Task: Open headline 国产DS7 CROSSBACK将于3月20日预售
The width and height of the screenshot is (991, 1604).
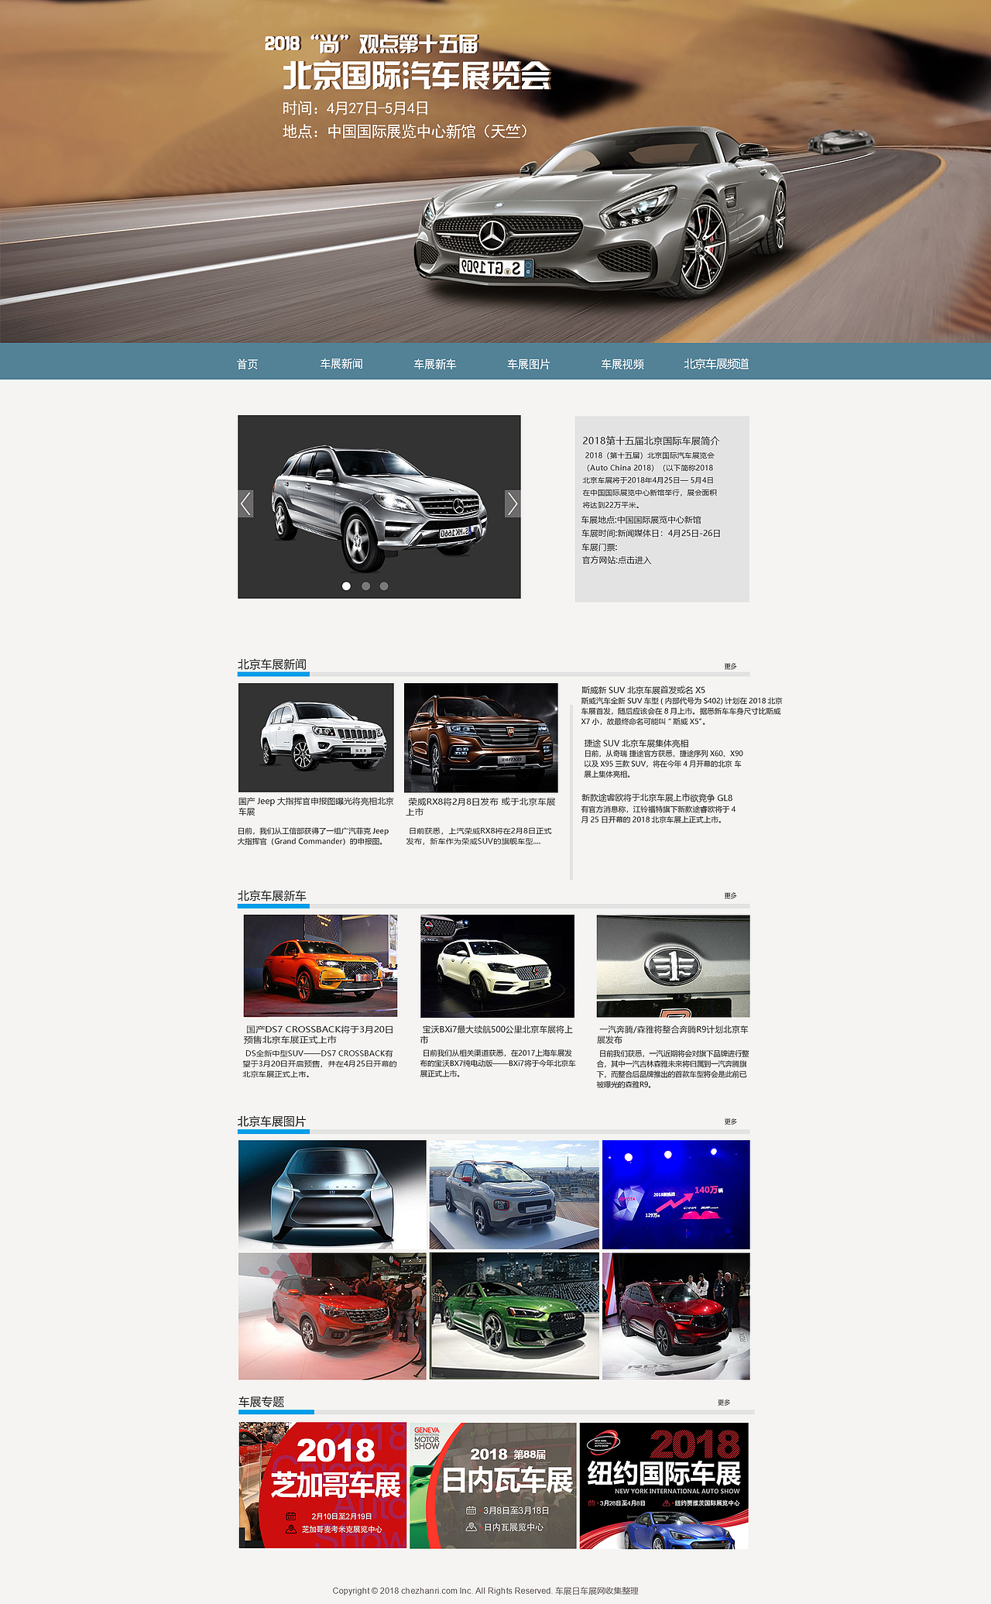Action: pyautogui.click(x=319, y=1035)
